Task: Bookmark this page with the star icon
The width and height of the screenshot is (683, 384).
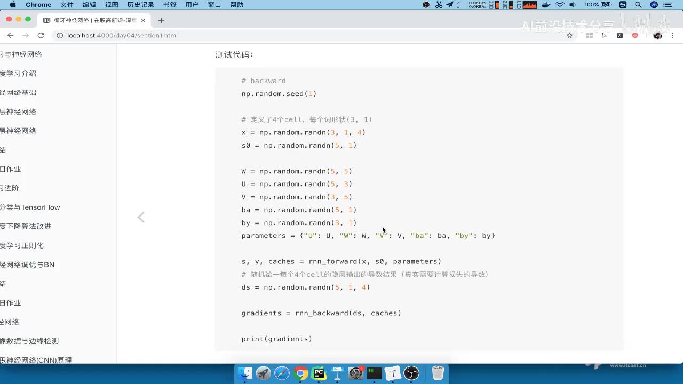Action: 569,35
